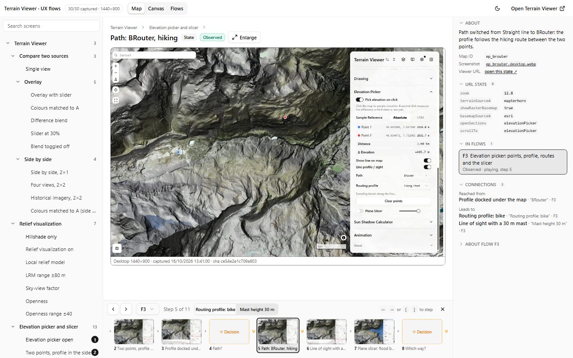This screenshot has height=358, width=573.
Task: Open the F3 flow selector dropdown
Action: (x=148, y=309)
